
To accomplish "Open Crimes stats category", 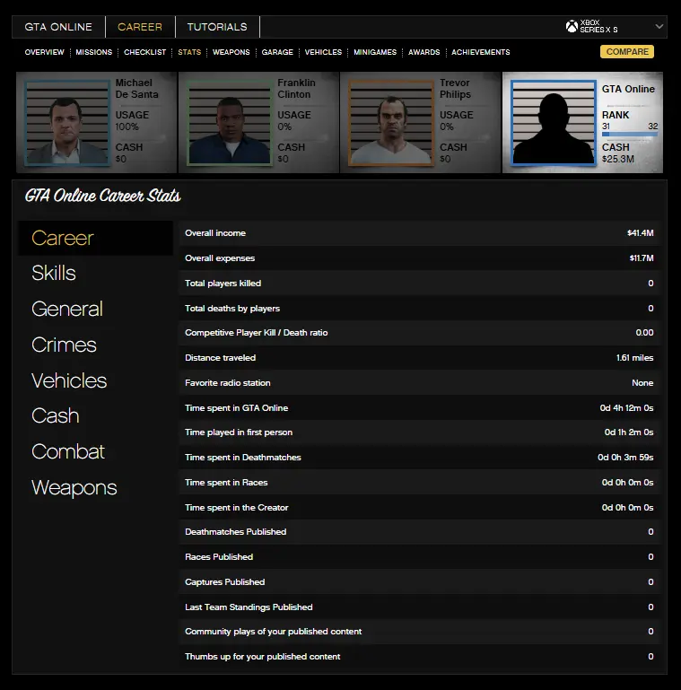I will [64, 345].
